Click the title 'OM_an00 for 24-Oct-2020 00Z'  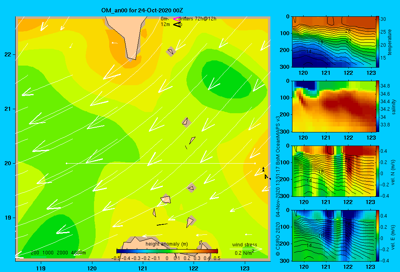tap(142, 10)
